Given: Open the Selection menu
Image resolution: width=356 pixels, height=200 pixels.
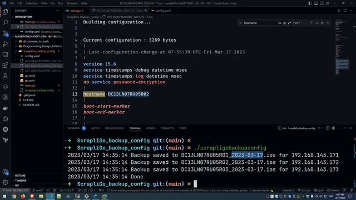Looking at the screenshot, I should pyautogui.click(x=31, y=3).
